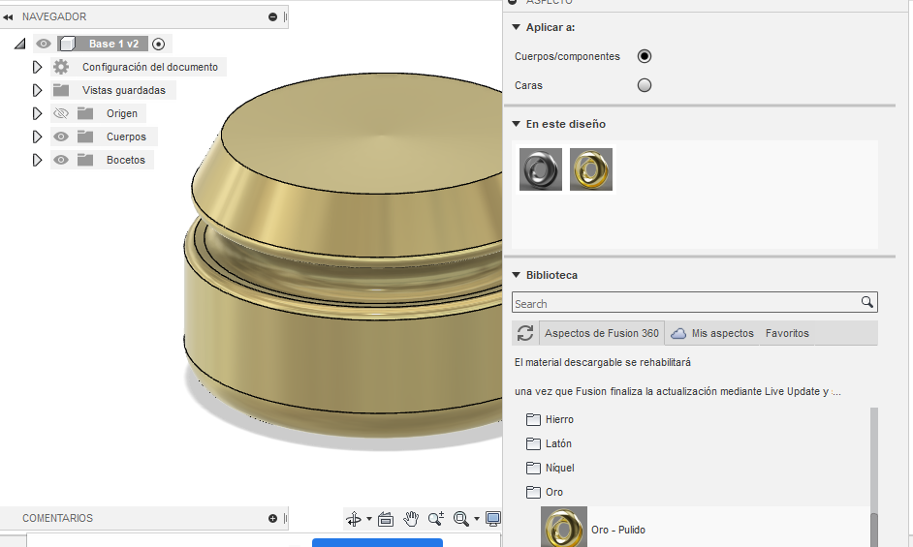Image resolution: width=913 pixels, height=547 pixels.
Task: Select the Oro - Pulido material thumbnail
Action: coord(564,528)
